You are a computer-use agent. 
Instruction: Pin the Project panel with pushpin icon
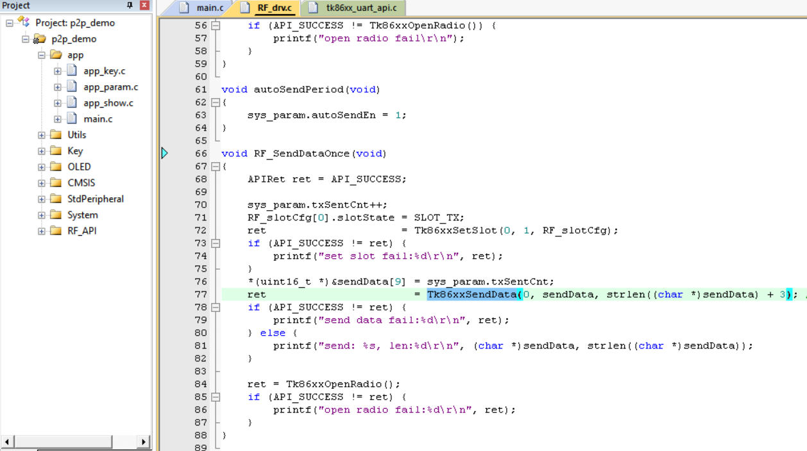[x=130, y=5]
